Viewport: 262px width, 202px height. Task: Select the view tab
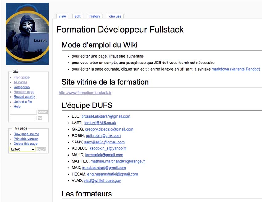click(62, 16)
